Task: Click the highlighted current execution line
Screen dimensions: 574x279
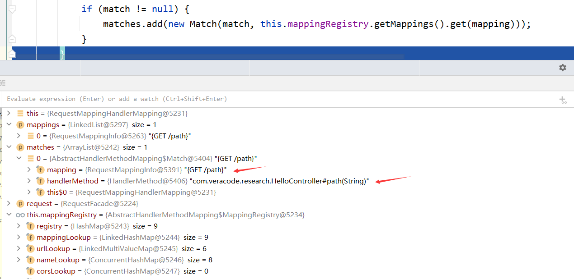Action: pos(293,53)
